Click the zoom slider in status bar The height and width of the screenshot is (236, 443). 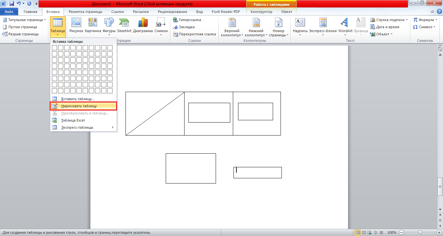pyautogui.click(x=420, y=232)
